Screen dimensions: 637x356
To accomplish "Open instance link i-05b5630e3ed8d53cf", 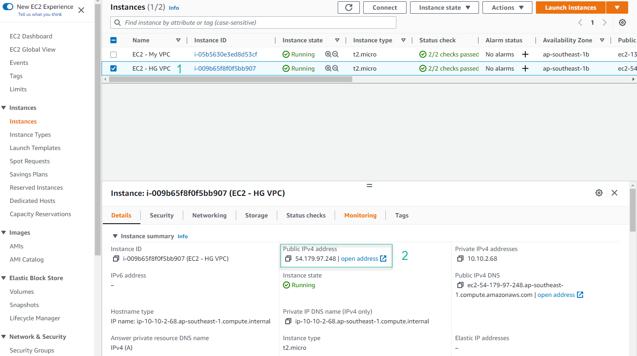I will coord(226,54).
